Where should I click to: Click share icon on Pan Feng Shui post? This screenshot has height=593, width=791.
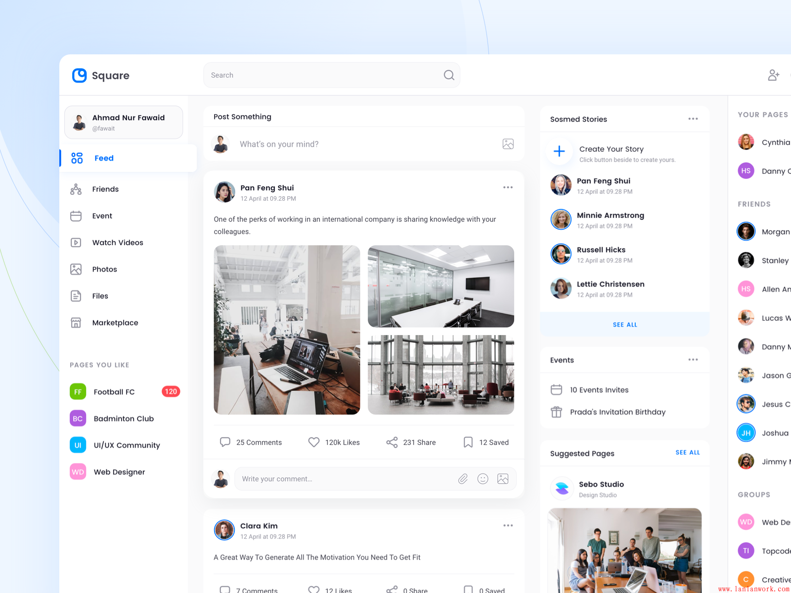point(392,442)
